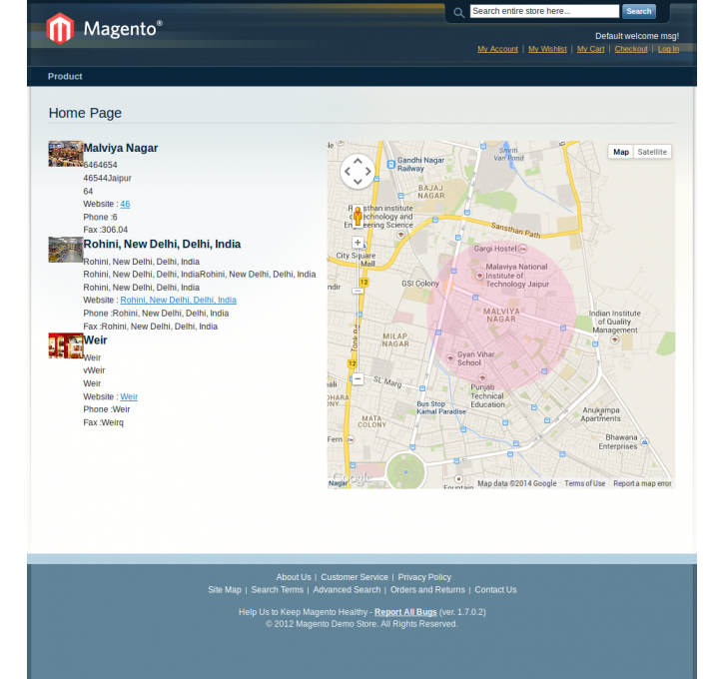
Task: Click the Home Page title
Action: [x=85, y=113]
